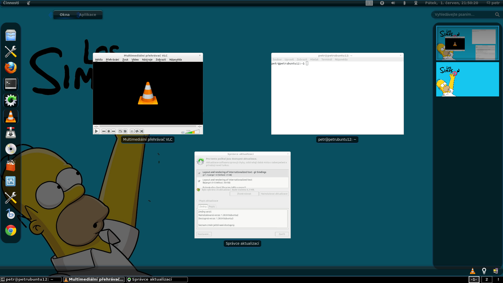Launch the blue letter b application icon
The height and width of the screenshot is (283, 503).
click(x=11, y=214)
